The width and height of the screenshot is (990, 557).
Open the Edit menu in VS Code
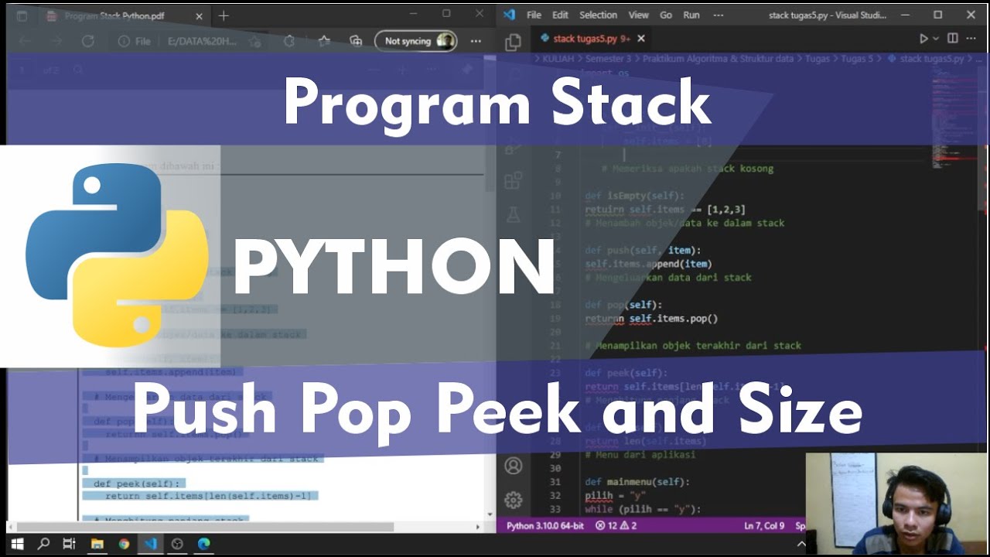click(x=560, y=15)
